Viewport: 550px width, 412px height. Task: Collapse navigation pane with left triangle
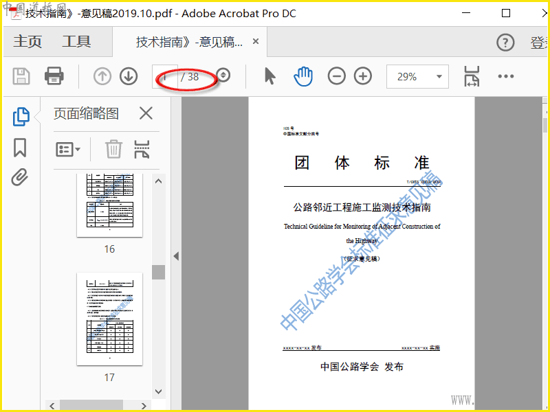[176, 256]
